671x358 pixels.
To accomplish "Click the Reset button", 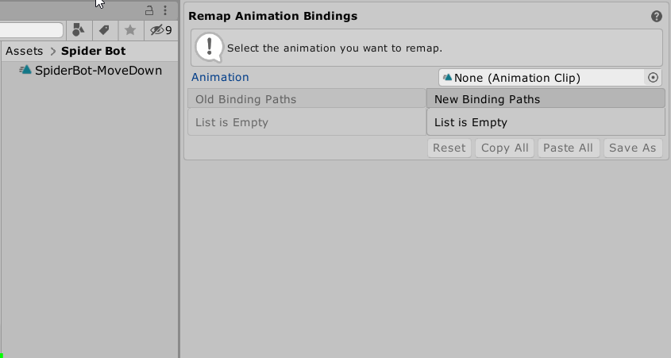I will 449,148.
